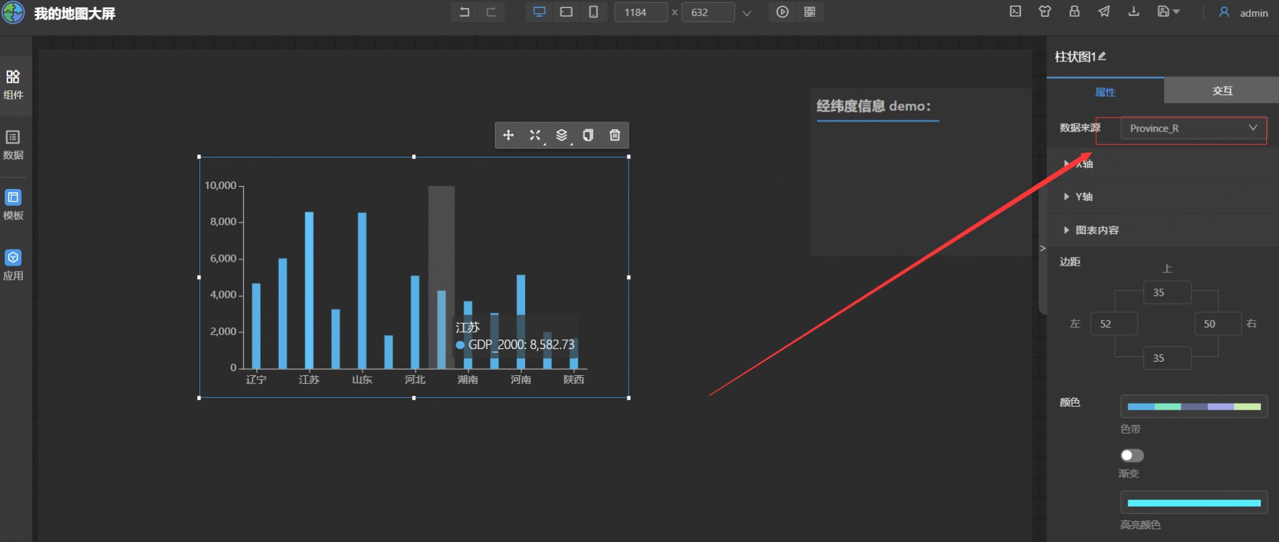This screenshot has width=1279, height=542.
Task: Click the lock icon in top bar
Action: point(1074,11)
